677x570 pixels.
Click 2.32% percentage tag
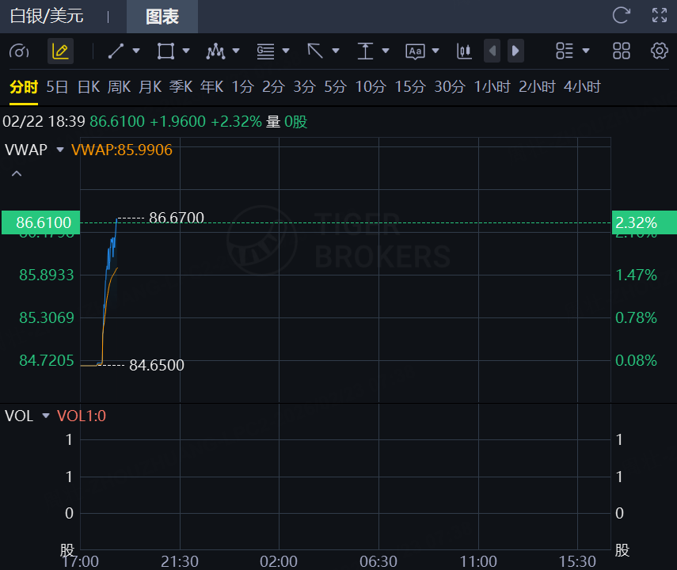[645, 222]
